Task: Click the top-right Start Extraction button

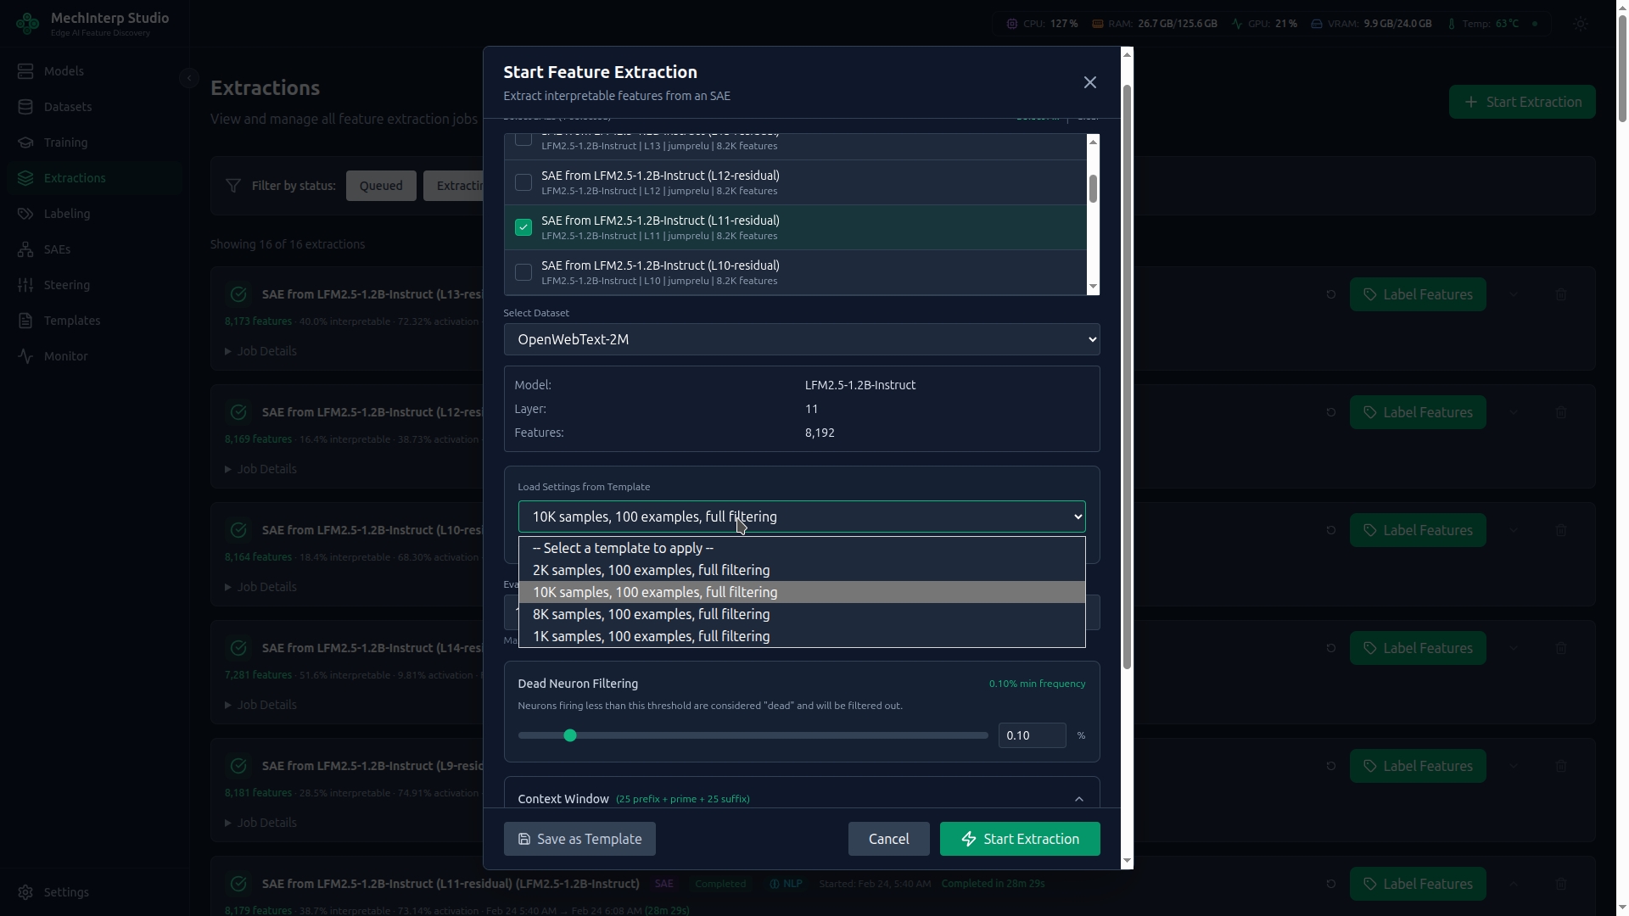Action: click(x=1522, y=102)
